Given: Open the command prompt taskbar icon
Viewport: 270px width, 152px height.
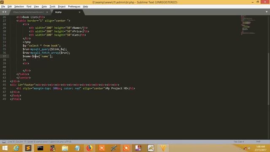Looking at the screenshot, I should 40,148.
